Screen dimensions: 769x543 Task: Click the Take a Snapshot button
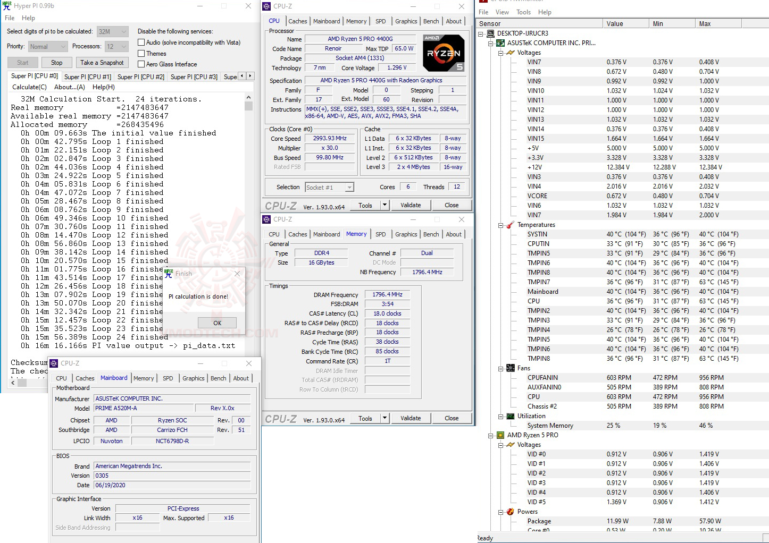click(x=102, y=62)
